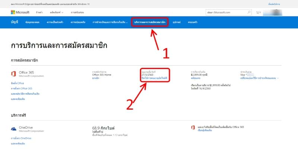
Task: Open the Office 365 settings link
Action: point(22,88)
